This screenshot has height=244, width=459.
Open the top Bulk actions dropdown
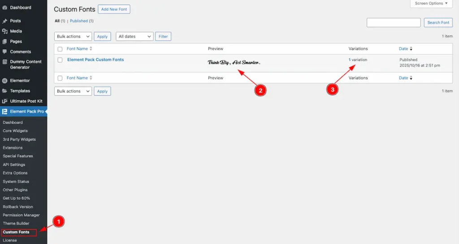pos(73,37)
